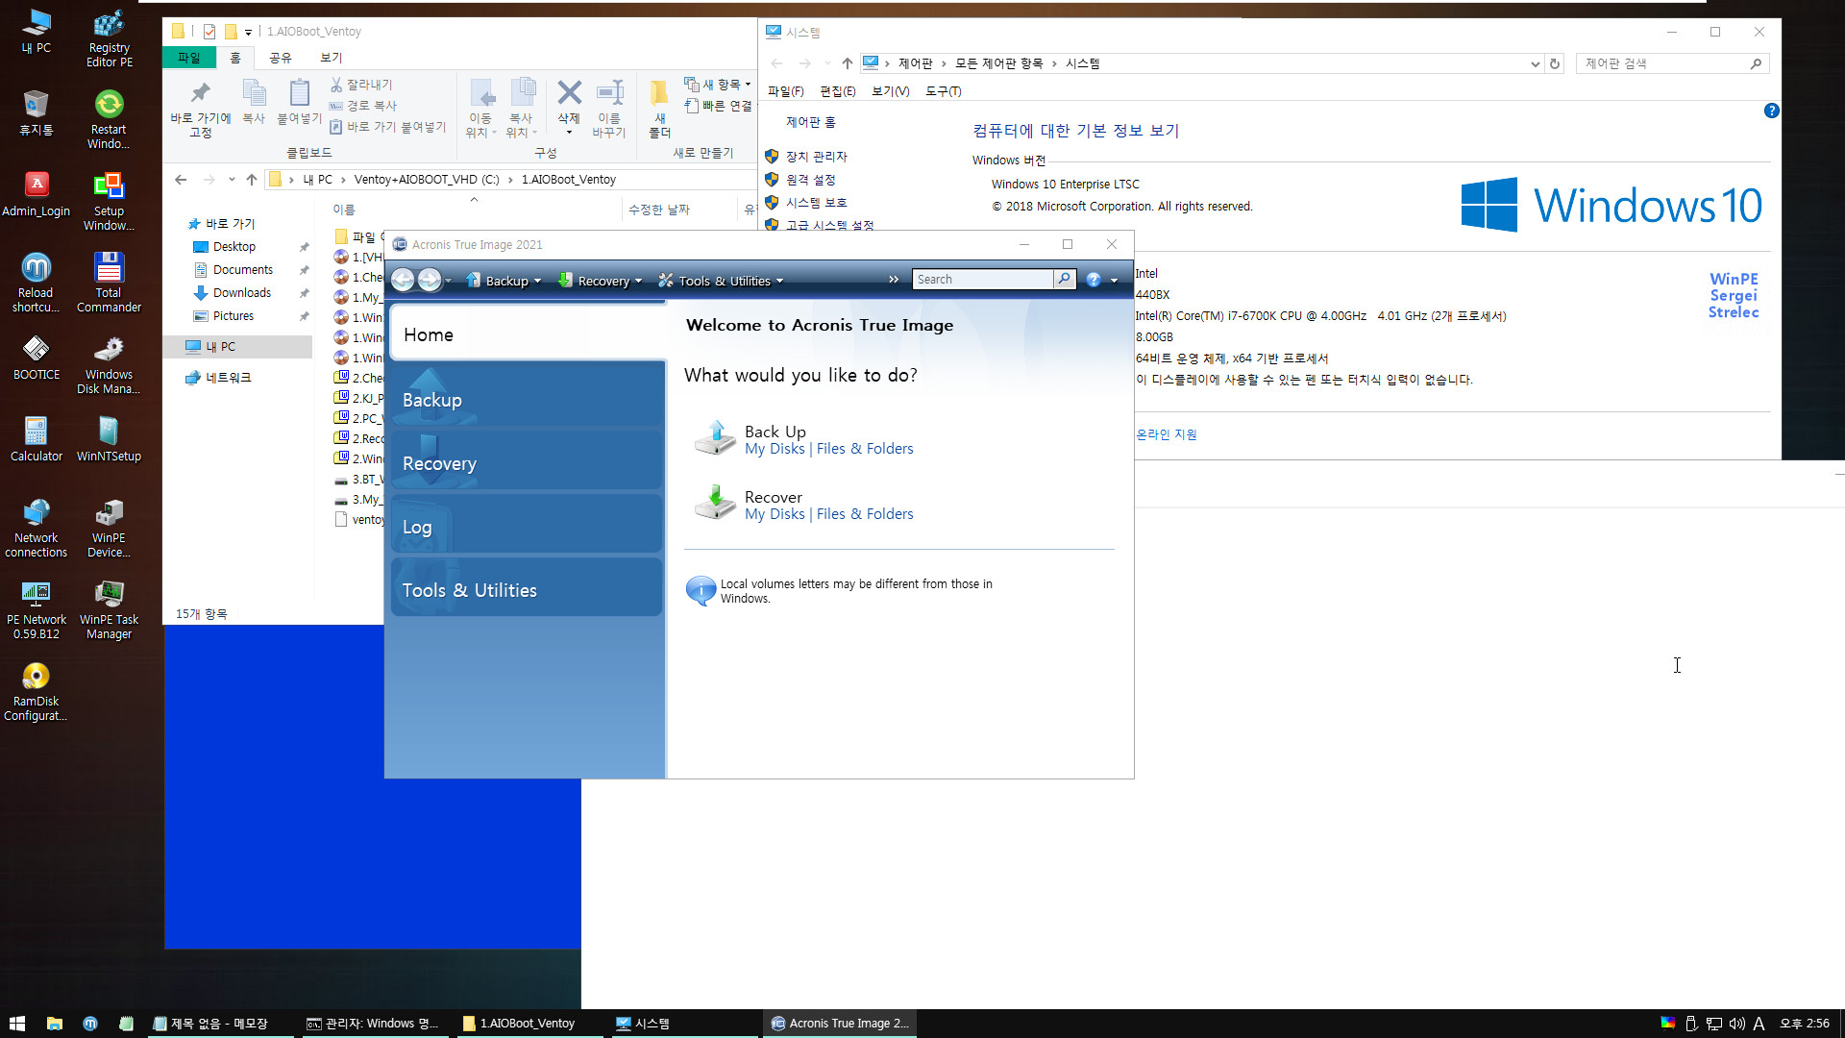
Task: Click Back Up My Disks link
Action: pyautogui.click(x=775, y=449)
